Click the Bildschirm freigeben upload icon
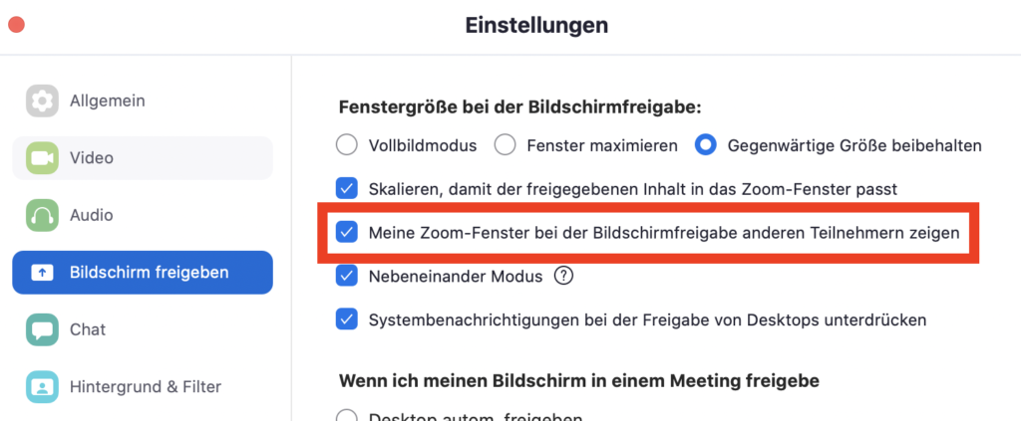 tap(42, 273)
